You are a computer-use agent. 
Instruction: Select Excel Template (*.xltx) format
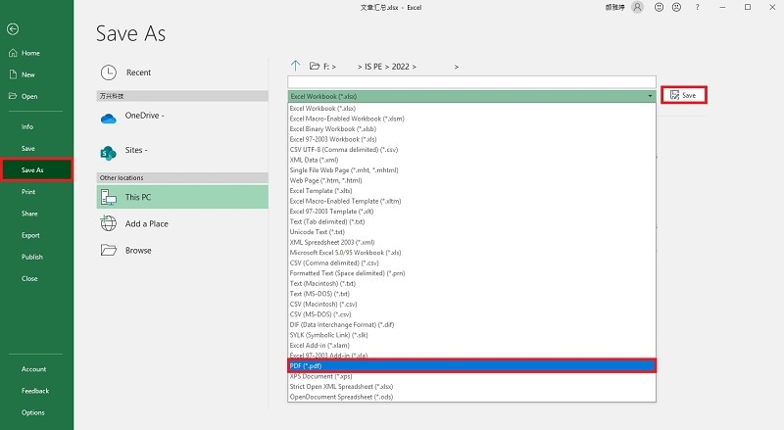[471, 191]
